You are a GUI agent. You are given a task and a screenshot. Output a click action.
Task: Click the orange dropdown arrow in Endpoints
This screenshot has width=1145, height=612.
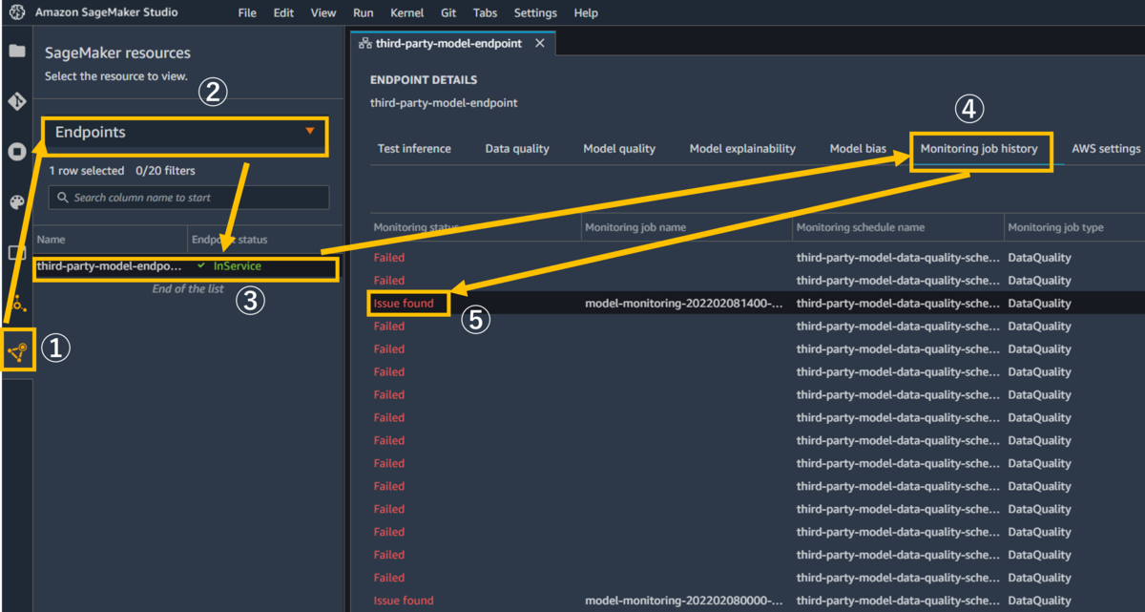tap(310, 132)
